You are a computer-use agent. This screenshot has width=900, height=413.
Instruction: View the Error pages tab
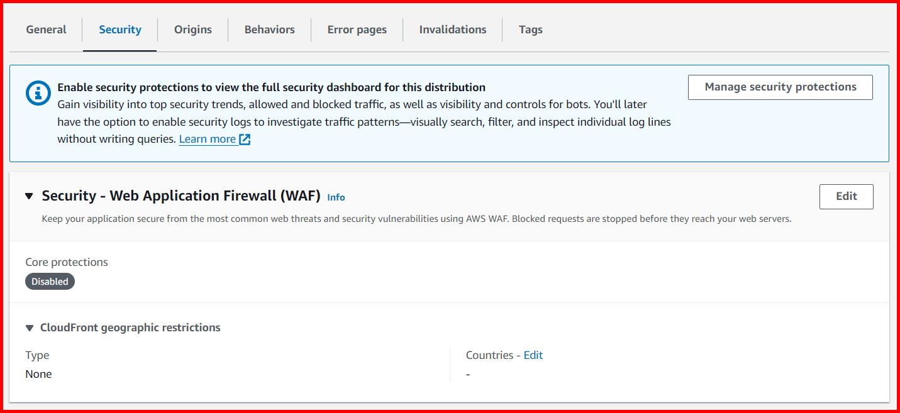[357, 29]
